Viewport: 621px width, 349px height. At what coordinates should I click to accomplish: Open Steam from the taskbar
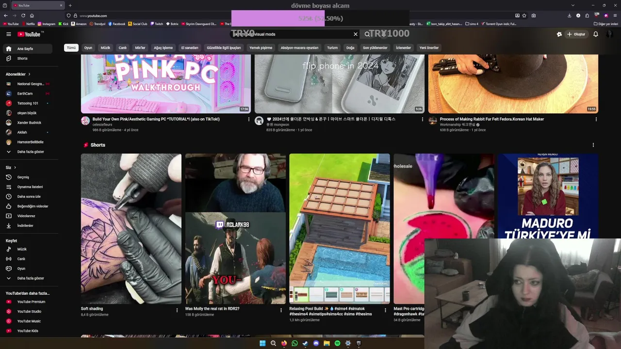click(305, 343)
